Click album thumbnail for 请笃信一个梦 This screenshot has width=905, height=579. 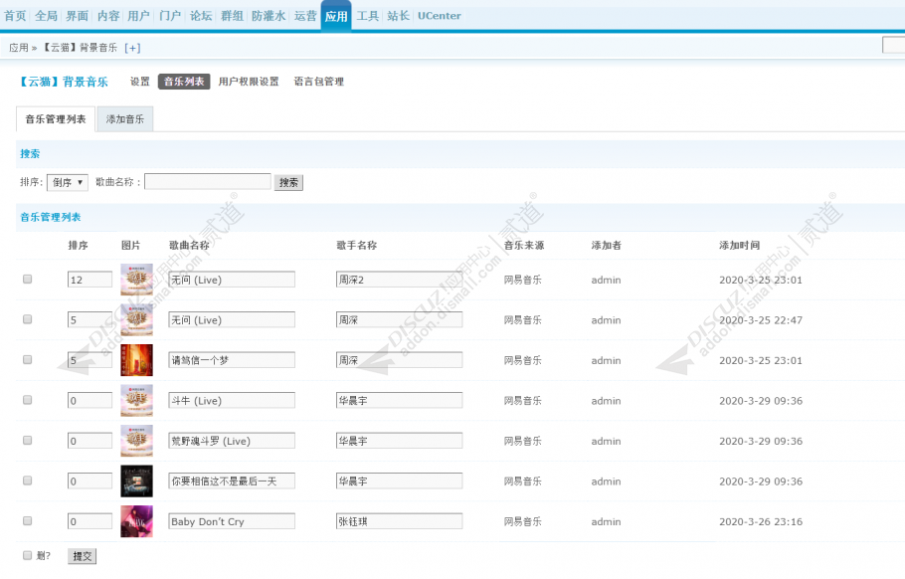coord(137,360)
